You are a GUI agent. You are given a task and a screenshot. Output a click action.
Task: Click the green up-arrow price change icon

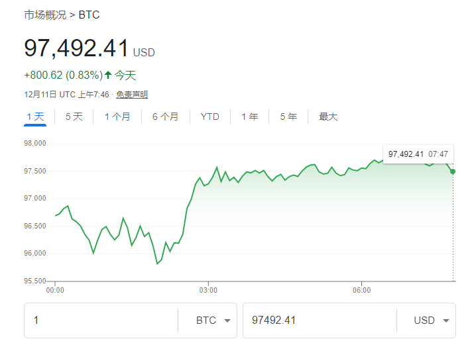tap(108, 75)
